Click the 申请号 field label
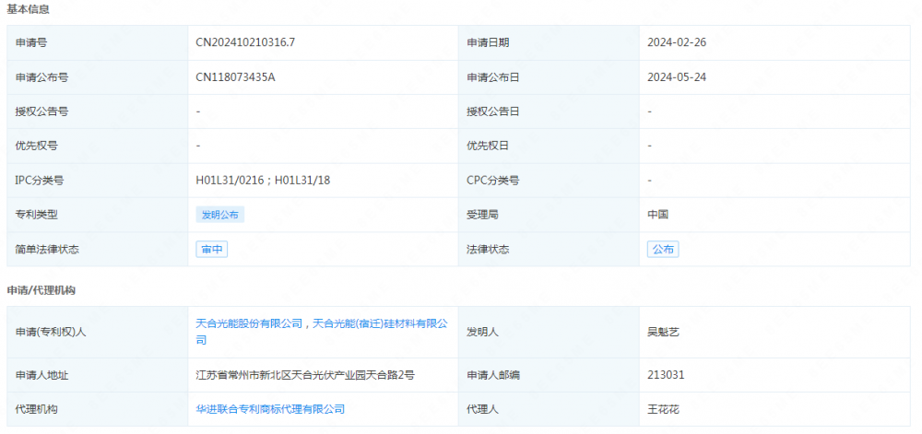Viewport: 922px width, 434px height. [x=31, y=42]
